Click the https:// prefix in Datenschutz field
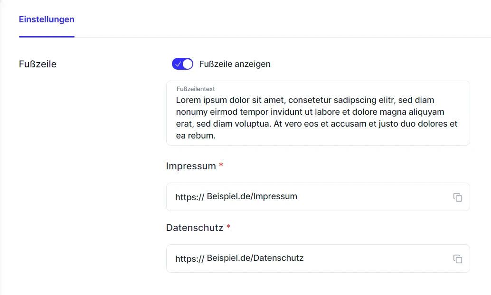This screenshot has width=491, height=295. [189, 259]
